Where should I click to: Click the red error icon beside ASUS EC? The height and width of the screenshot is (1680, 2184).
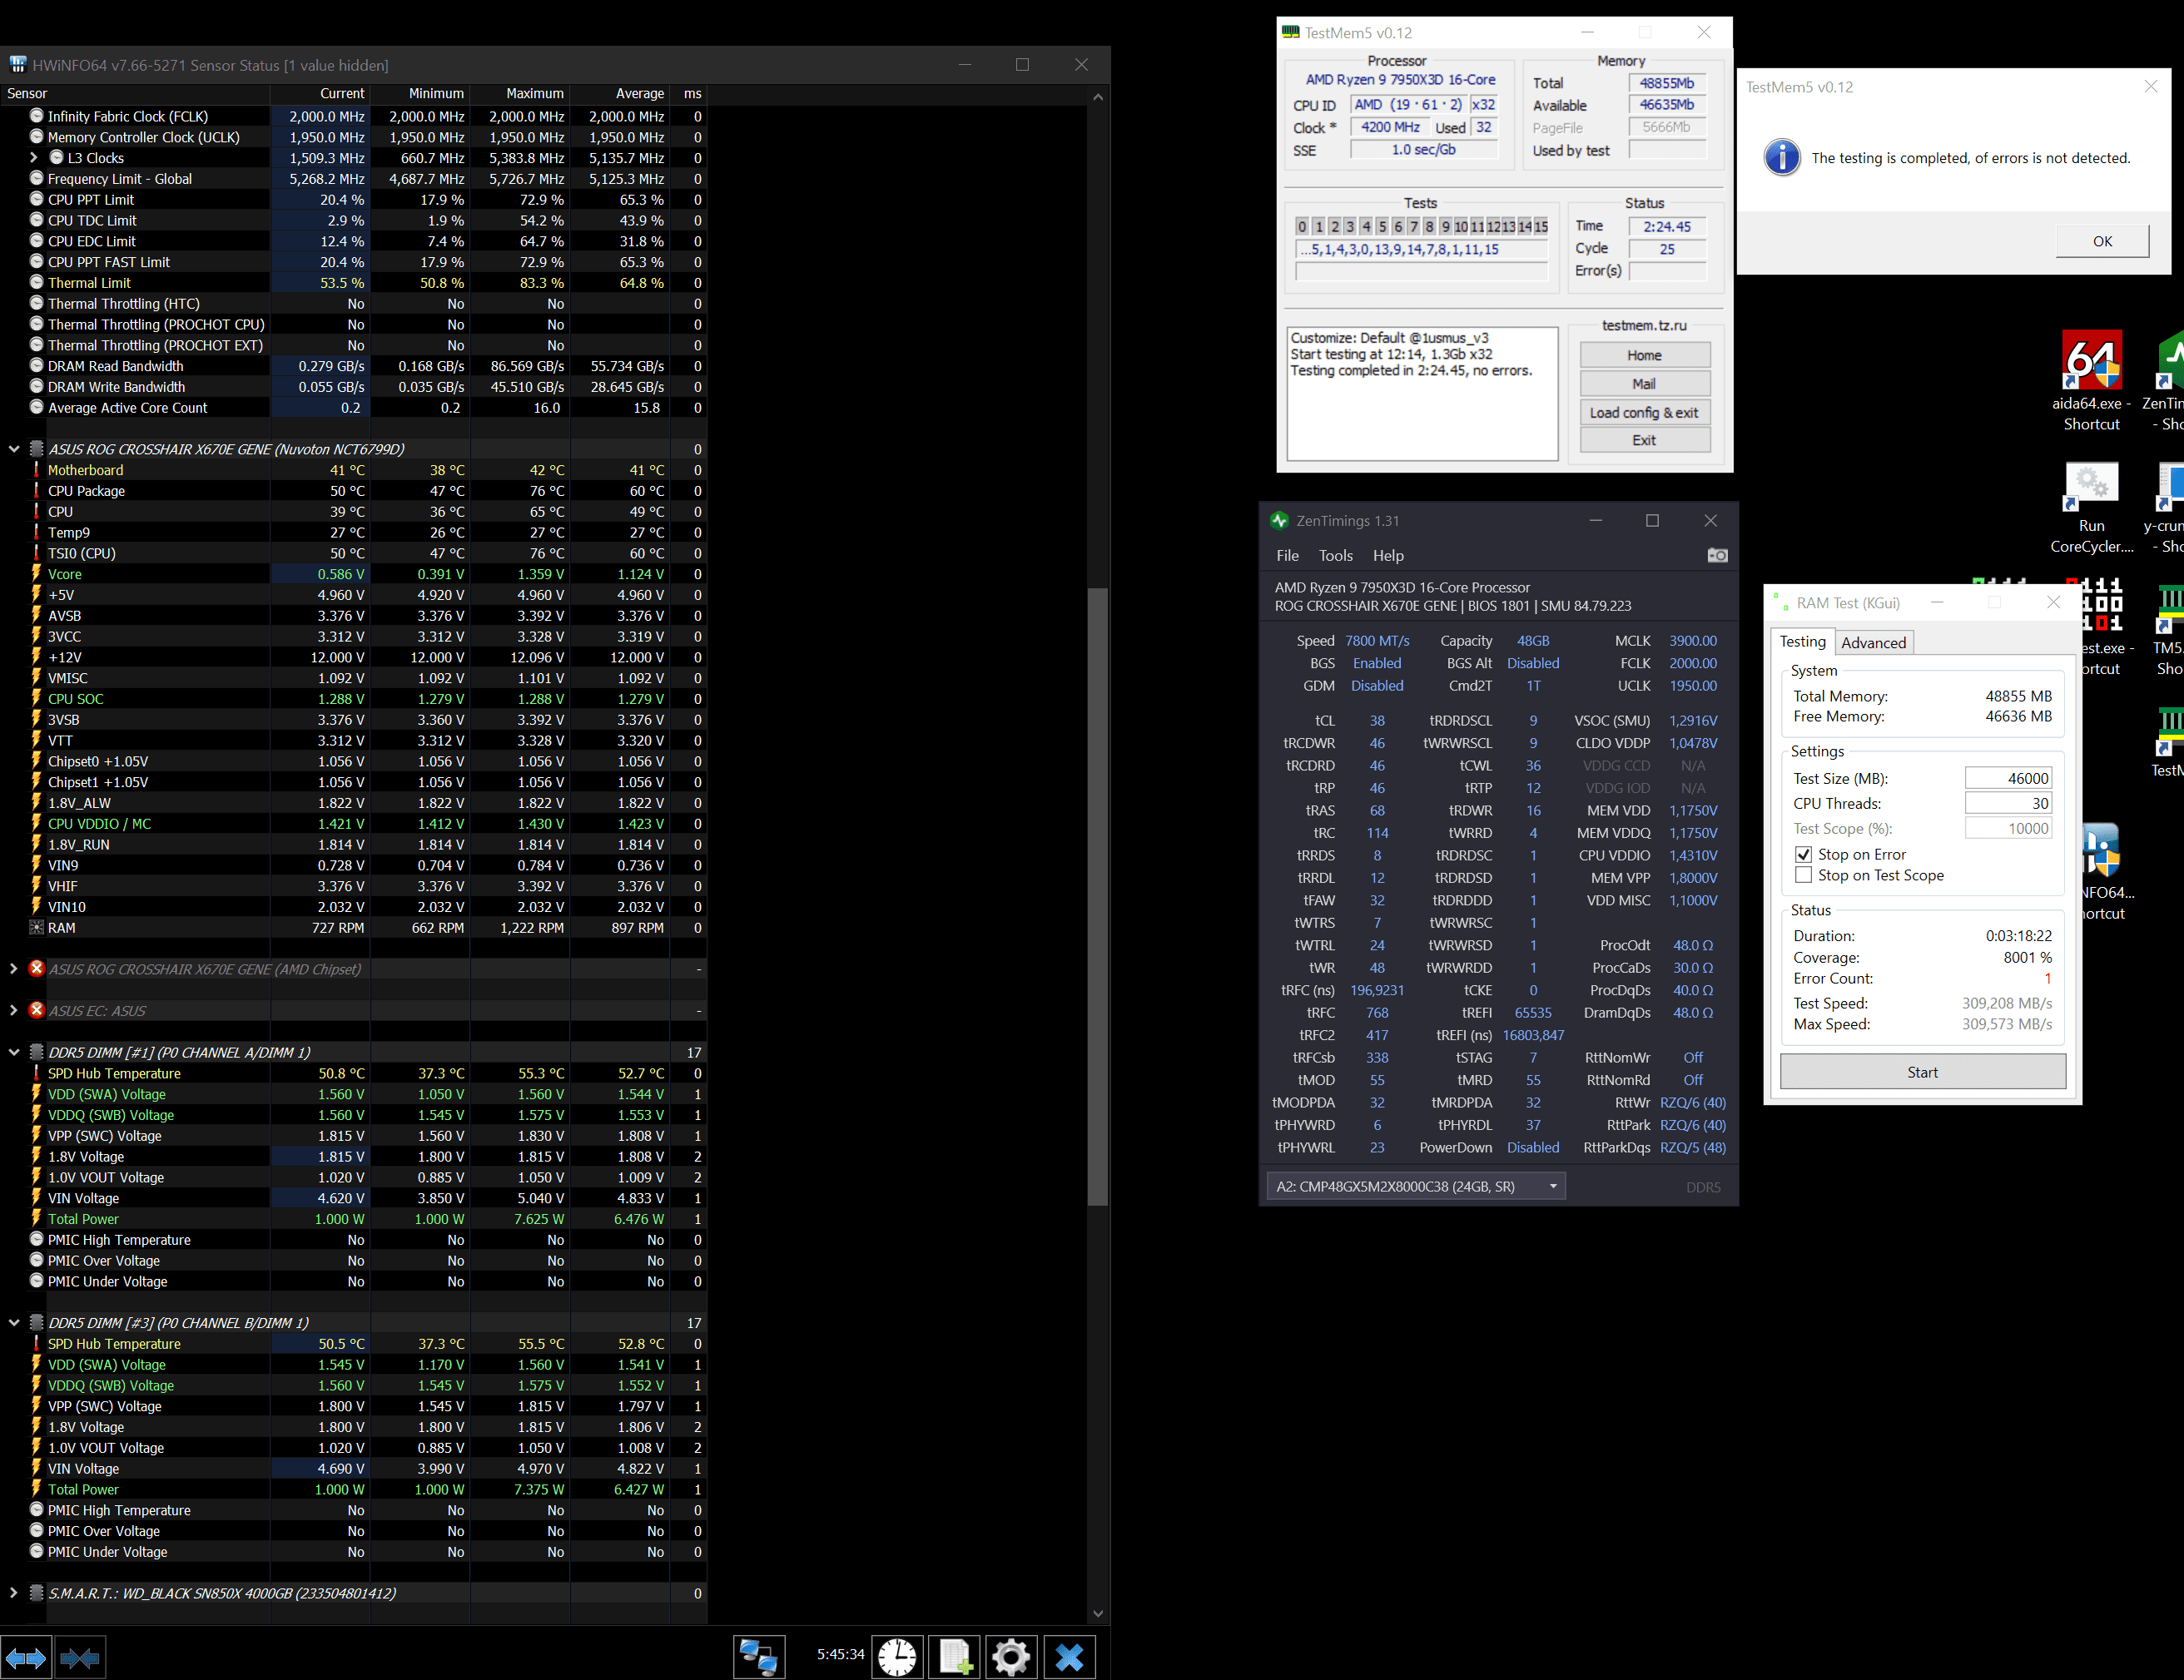[37, 1011]
